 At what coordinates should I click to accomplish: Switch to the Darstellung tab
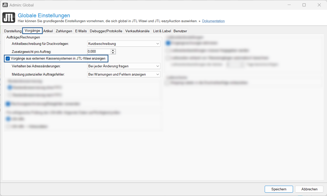13,31
